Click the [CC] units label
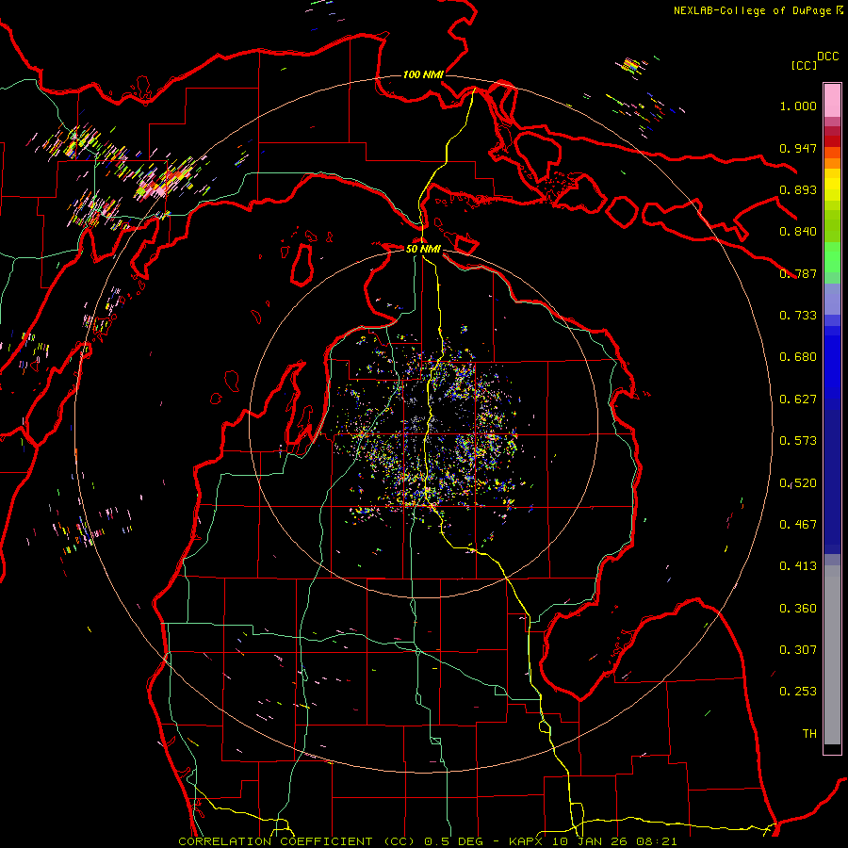Image resolution: width=848 pixels, height=848 pixels. click(x=804, y=65)
